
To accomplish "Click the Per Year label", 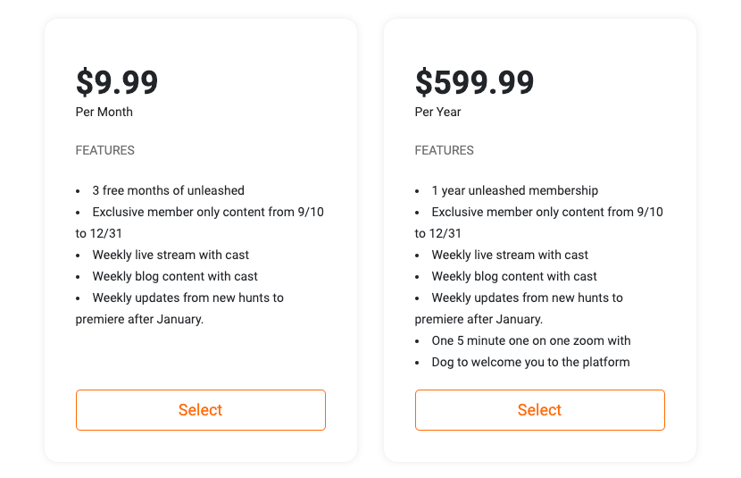I will pos(437,112).
